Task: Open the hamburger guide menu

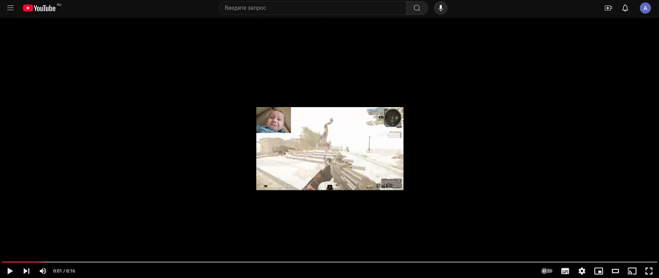Action: (10, 8)
